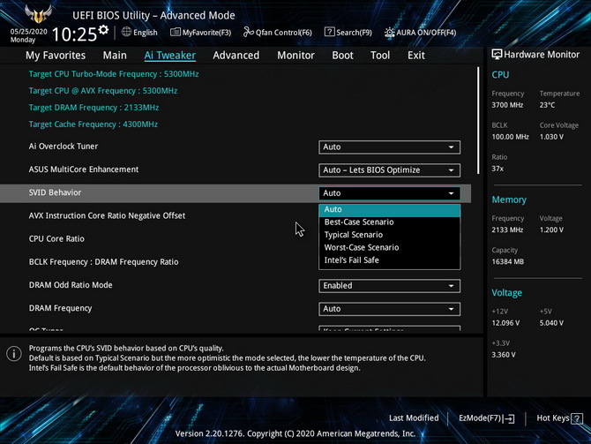Viewport: 591px width, 444px height.
Task: Select the CPU Core Ratio row
Action: pos(56,239)
